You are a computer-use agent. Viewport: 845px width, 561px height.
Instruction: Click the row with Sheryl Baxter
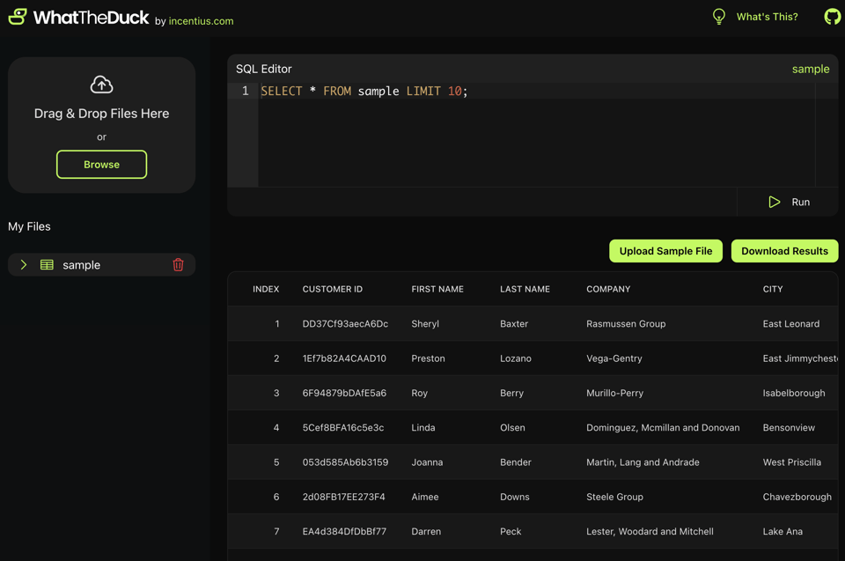point(528,324)
